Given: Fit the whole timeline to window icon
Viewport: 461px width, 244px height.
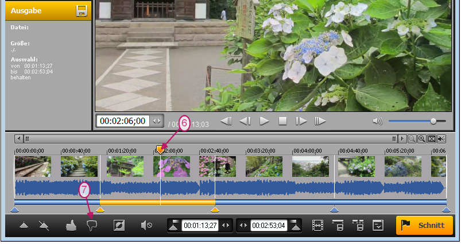Looking at the screenshot, I should (x=431, y=139).
